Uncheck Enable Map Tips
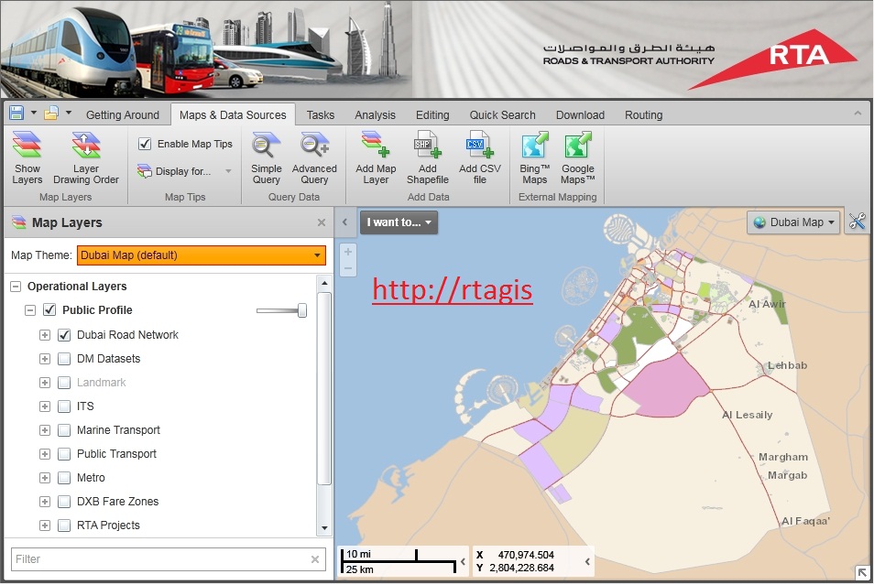 pyautogui.click(x=144, y=144)
